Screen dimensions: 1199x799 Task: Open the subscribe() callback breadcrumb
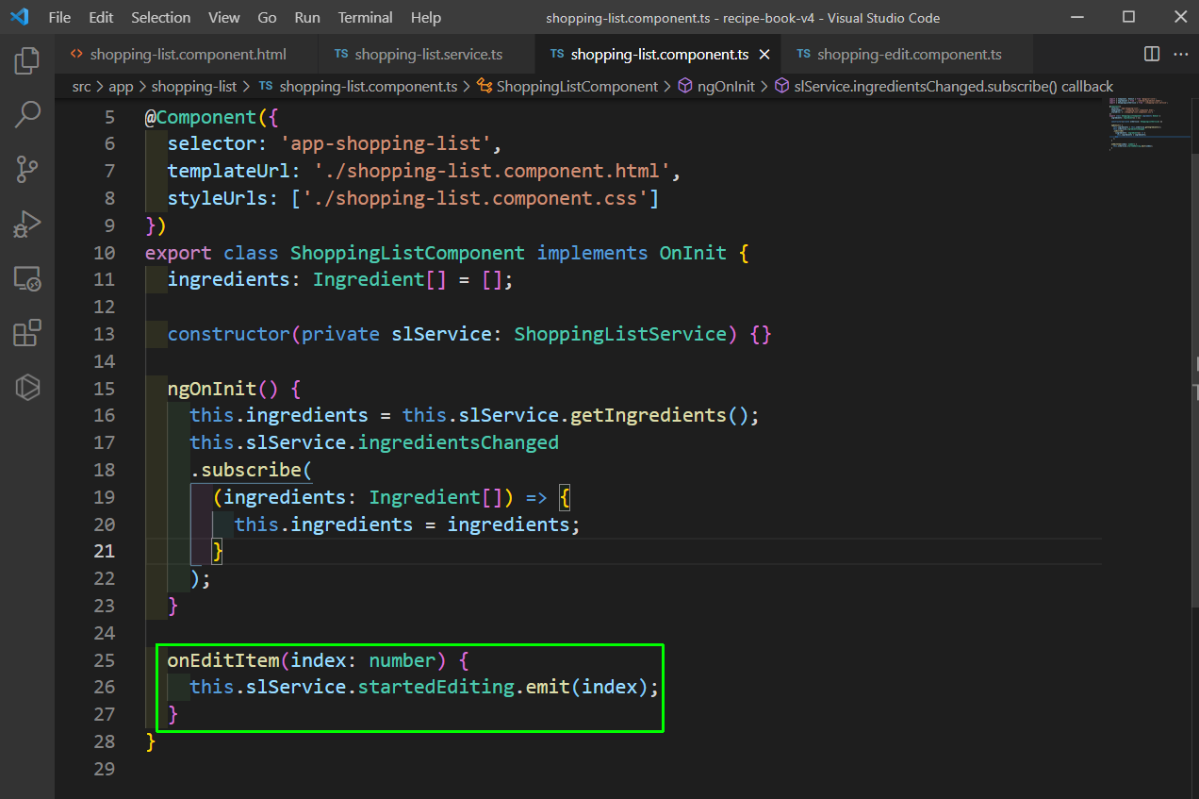point(944,86)
